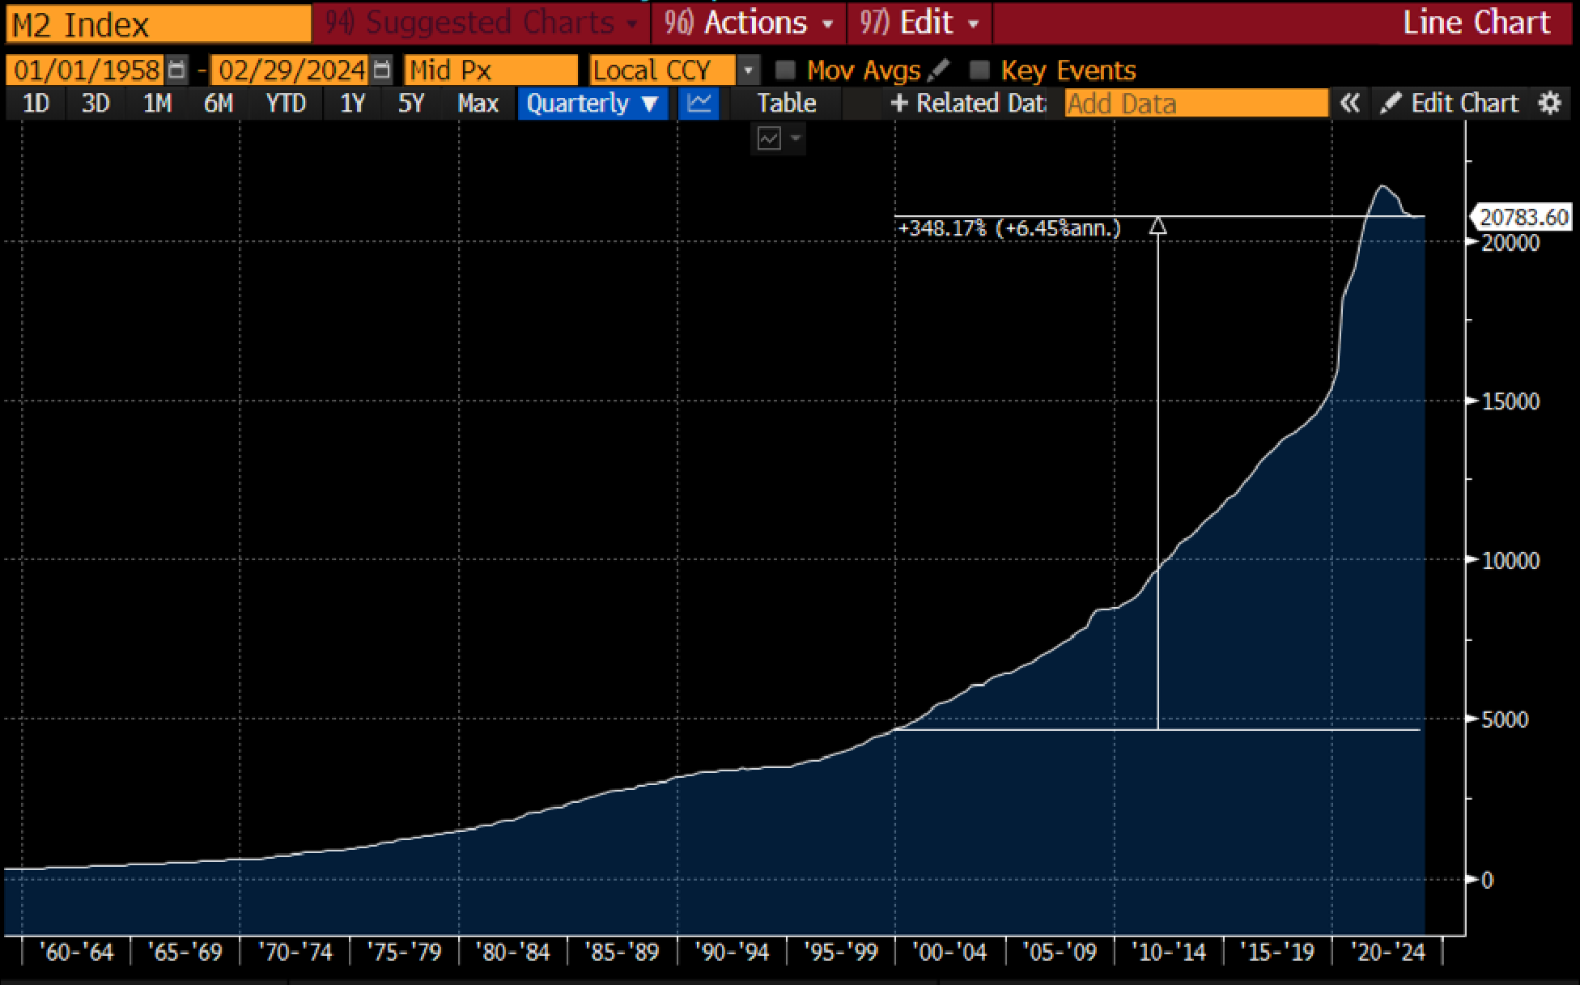Select the 6M time range tab
Screen dimensions: 1580x985
(x=219, y=104)
